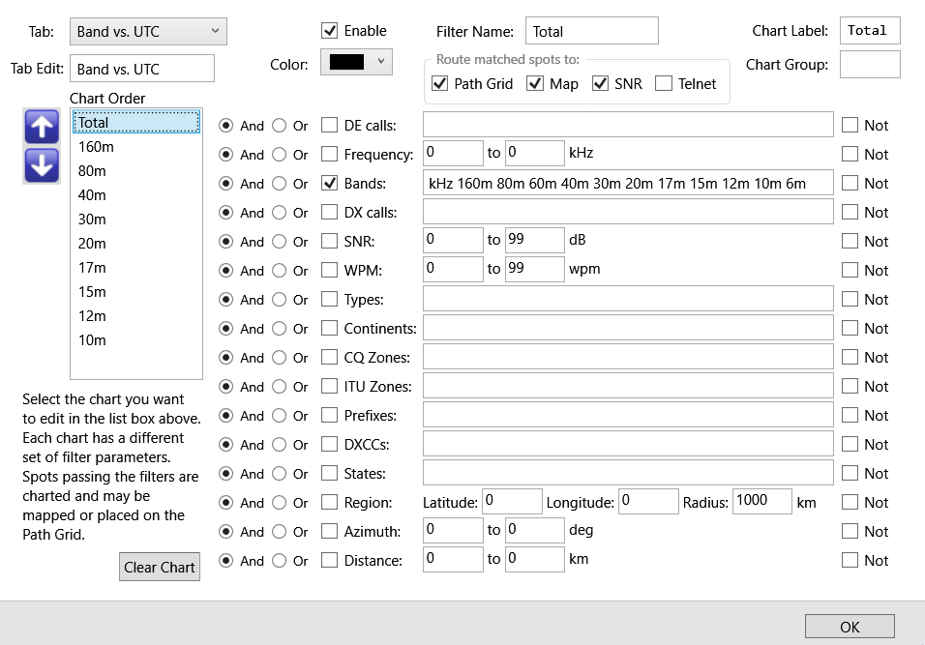
Task: Focus the WPM lower limit field
Action: (453, 269)
